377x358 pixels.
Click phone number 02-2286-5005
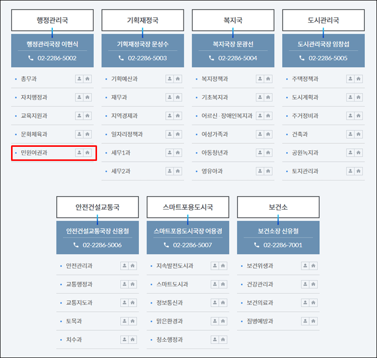(x=328, y=58)
